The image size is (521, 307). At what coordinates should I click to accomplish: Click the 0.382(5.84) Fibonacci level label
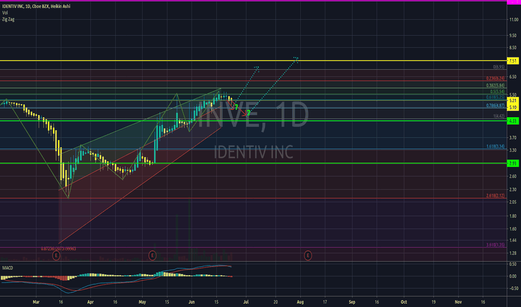coord(495,85)
